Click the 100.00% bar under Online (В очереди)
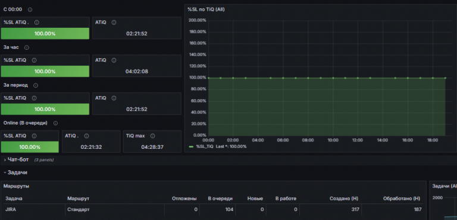Screen dimensions: 457x220 point(30,147)
